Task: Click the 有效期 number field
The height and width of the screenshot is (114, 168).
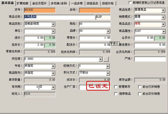Action: 31,87
